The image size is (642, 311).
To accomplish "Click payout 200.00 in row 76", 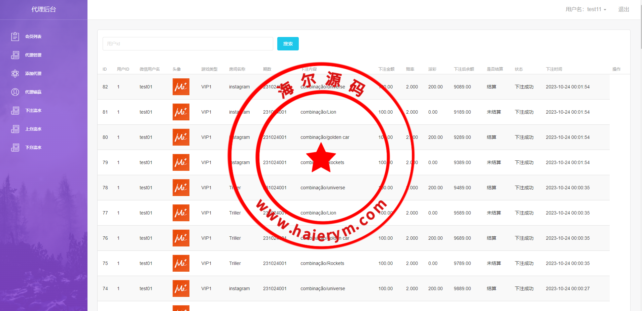I will pos(435,238).
